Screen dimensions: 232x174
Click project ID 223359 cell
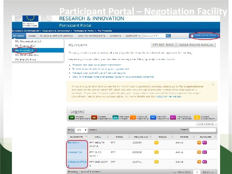(137, 142)
